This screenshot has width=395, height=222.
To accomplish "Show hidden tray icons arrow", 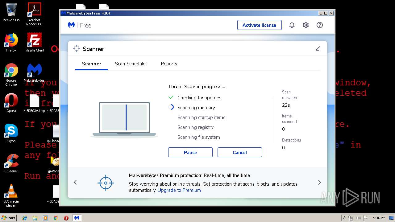I will pyautogui.click(x=344, y=218).
